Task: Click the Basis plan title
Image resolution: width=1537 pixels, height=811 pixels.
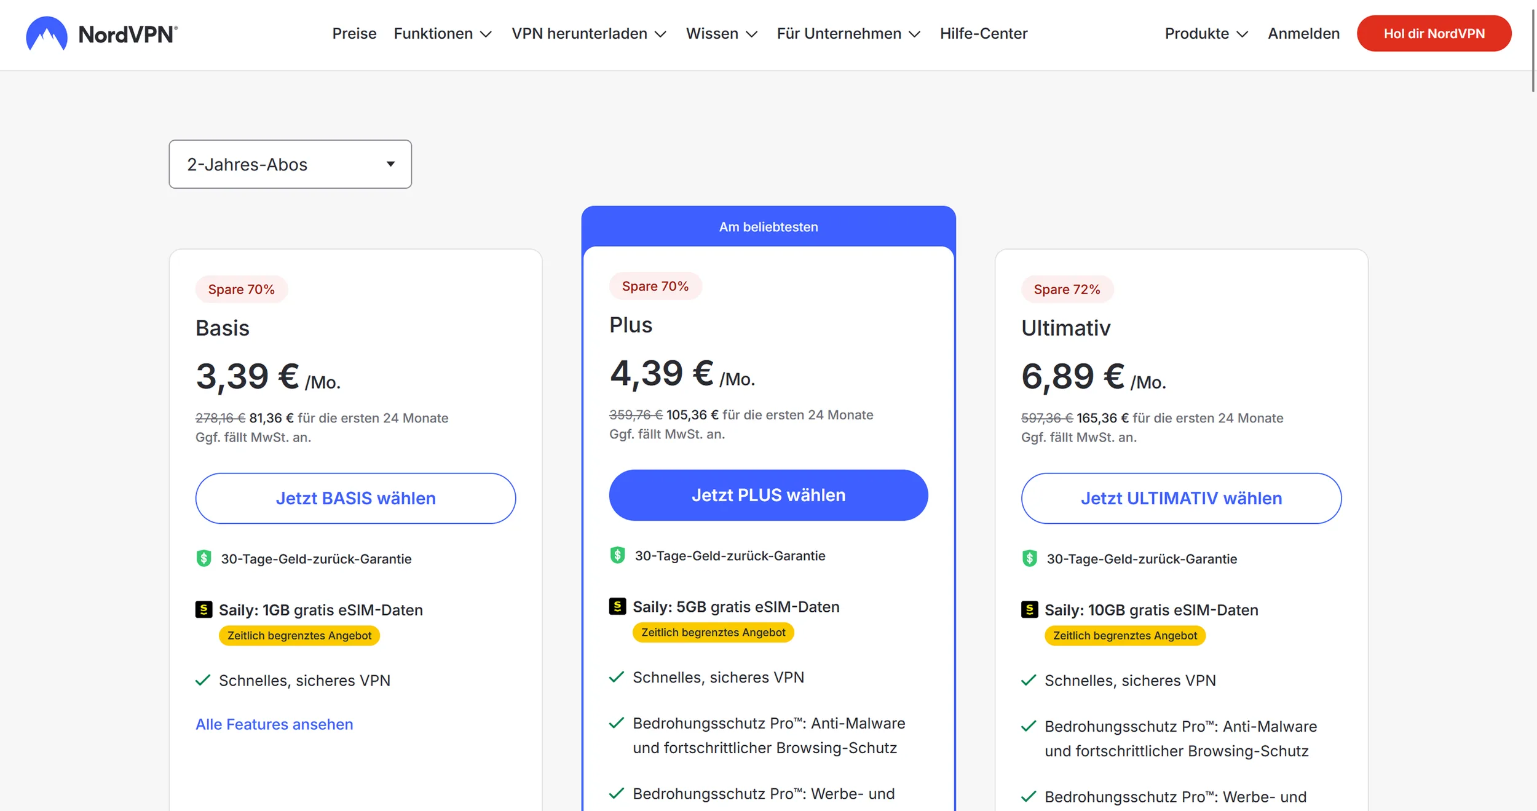Action: pos(223,328)
